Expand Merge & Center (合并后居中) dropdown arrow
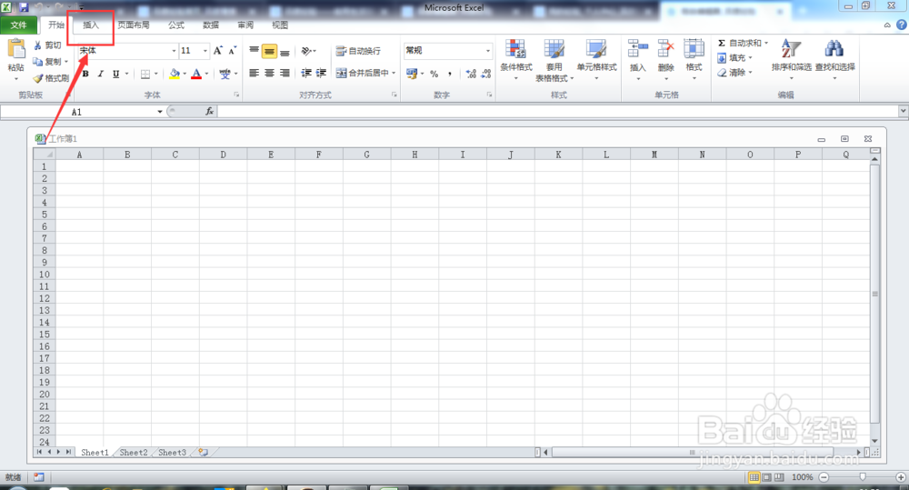Screen dimensions: 909x490 [394, 73]
